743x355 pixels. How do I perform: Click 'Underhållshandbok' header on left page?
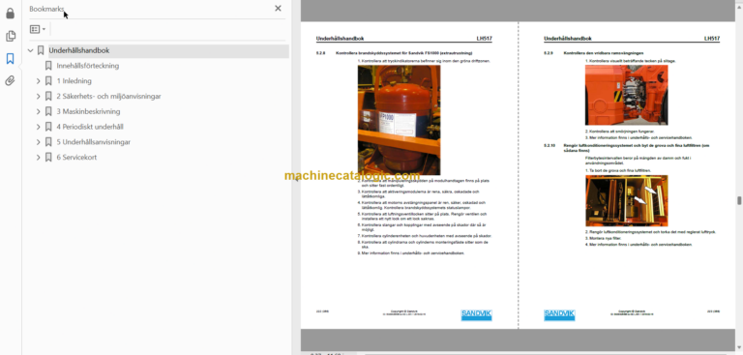pyautogui.click(x=340, y=39)
